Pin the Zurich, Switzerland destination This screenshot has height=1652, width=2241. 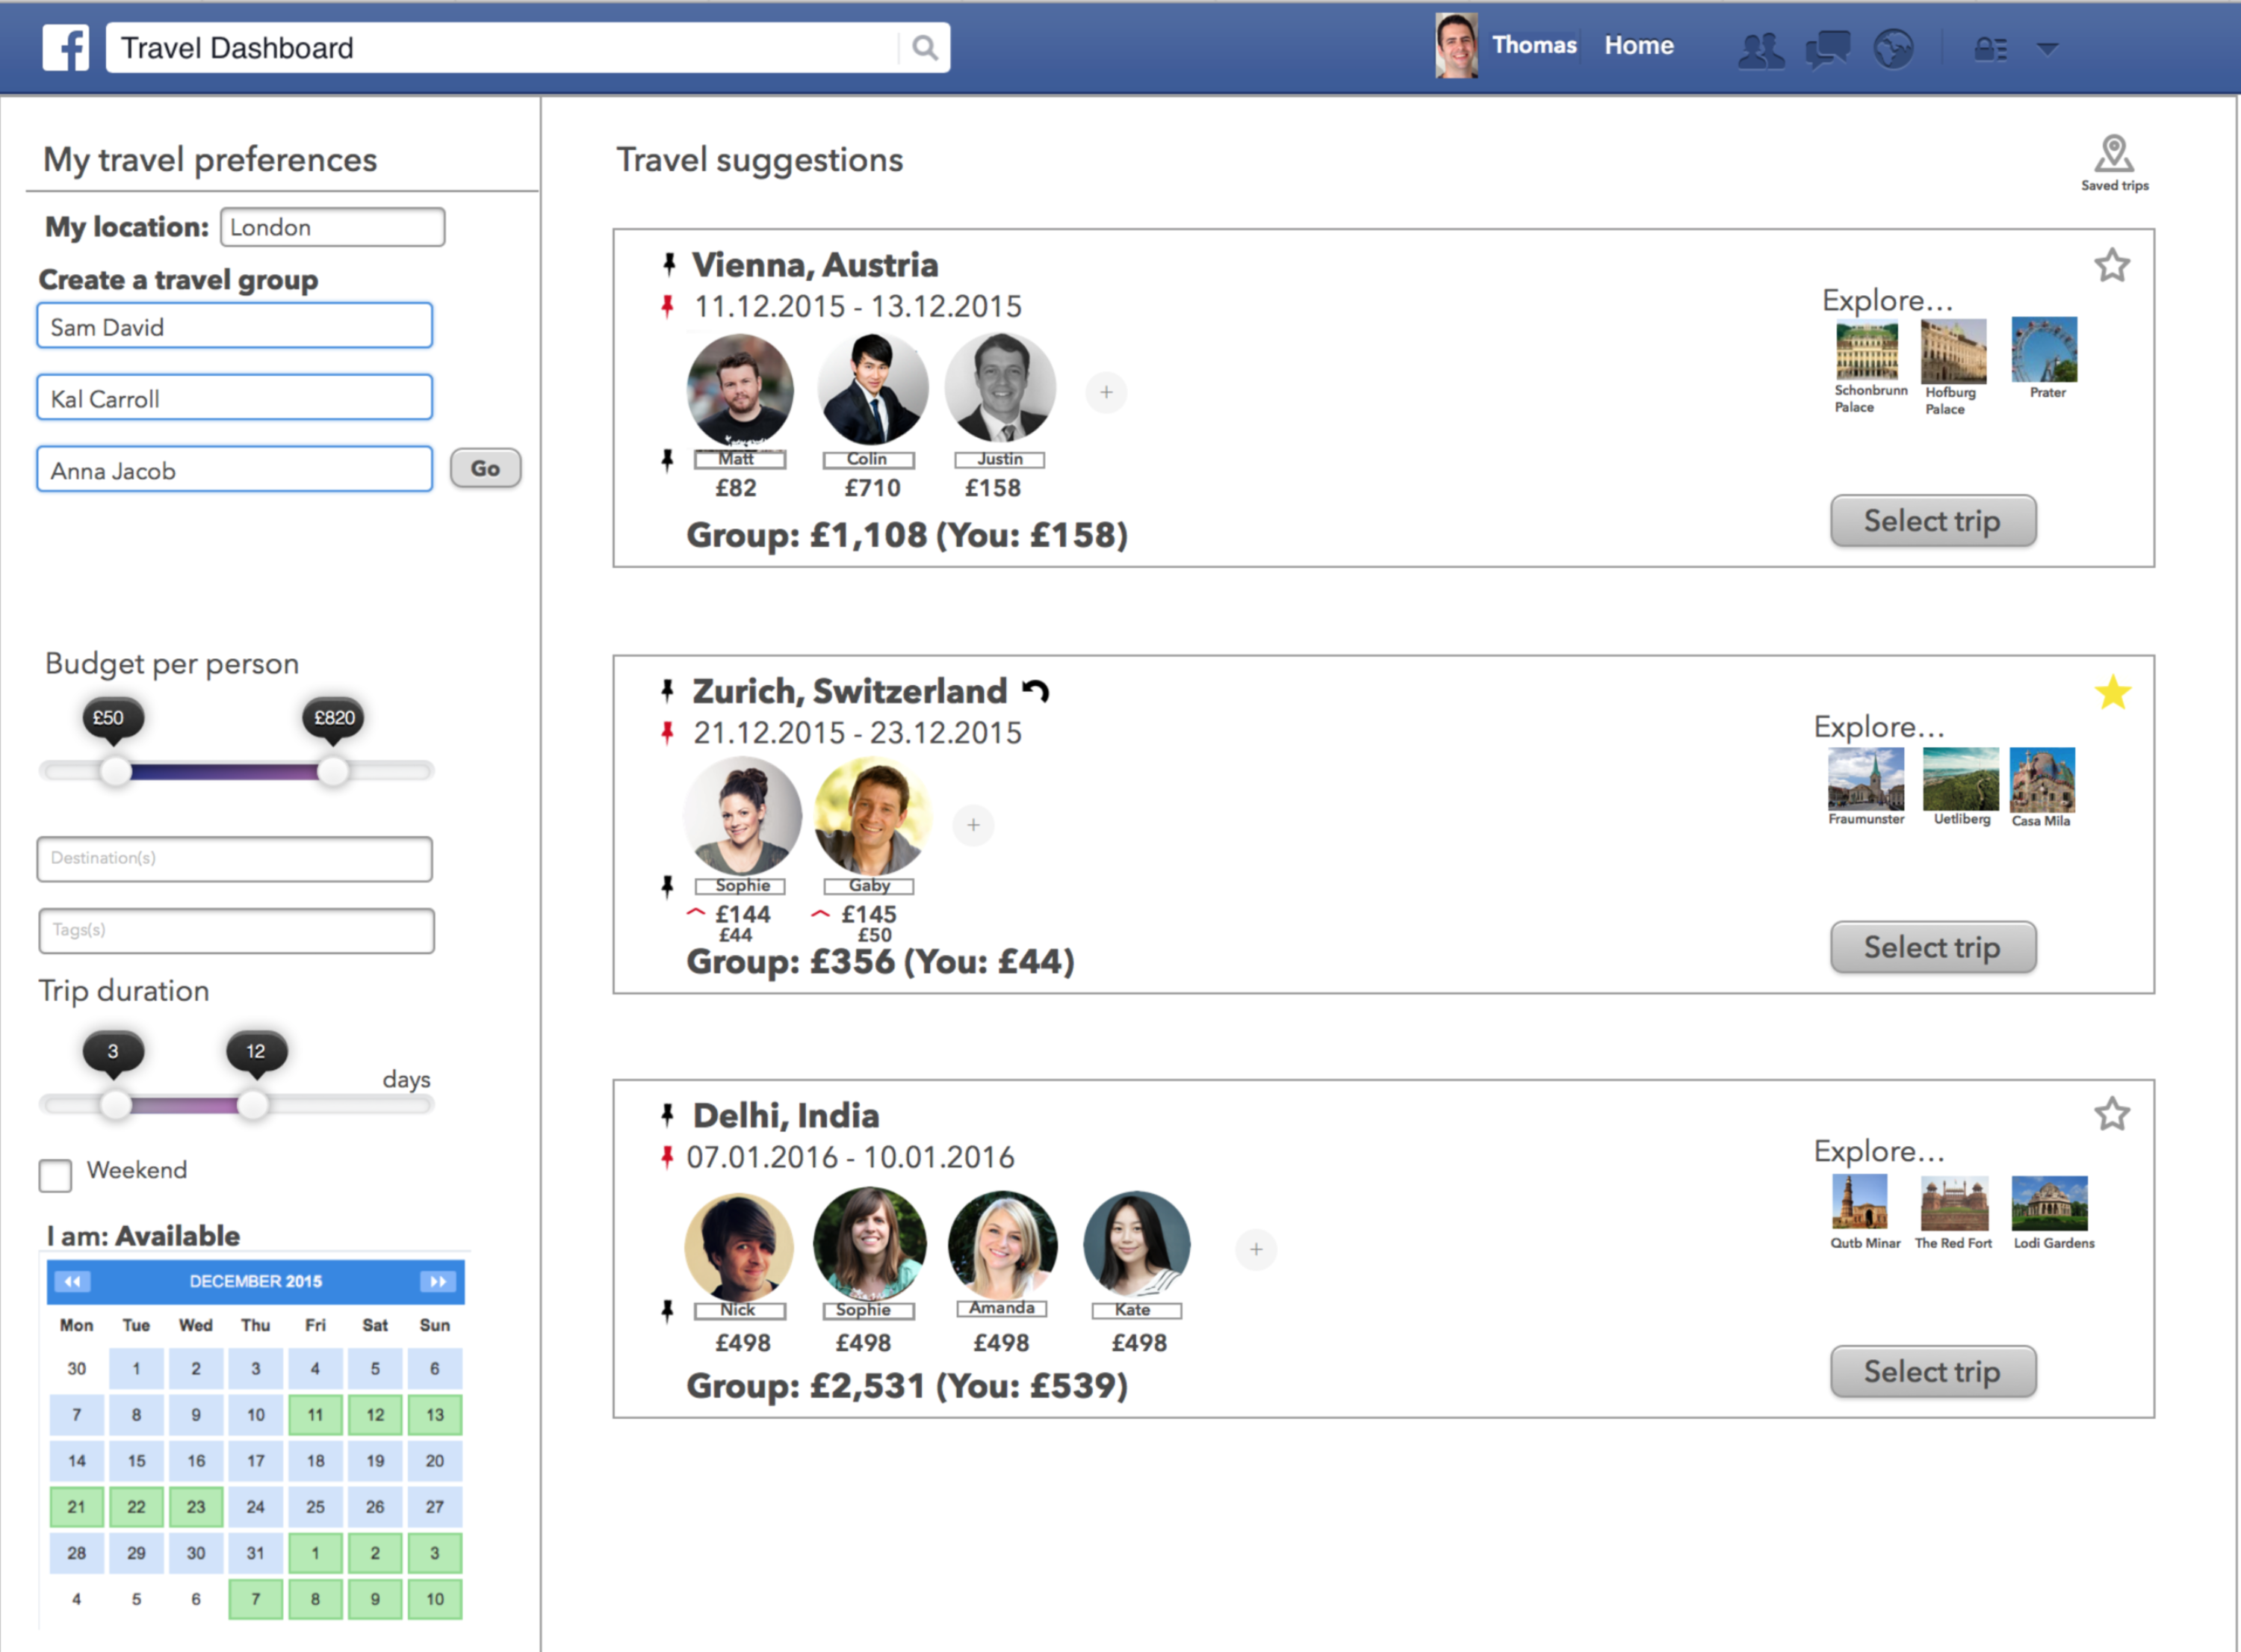(x=668, y=690)
